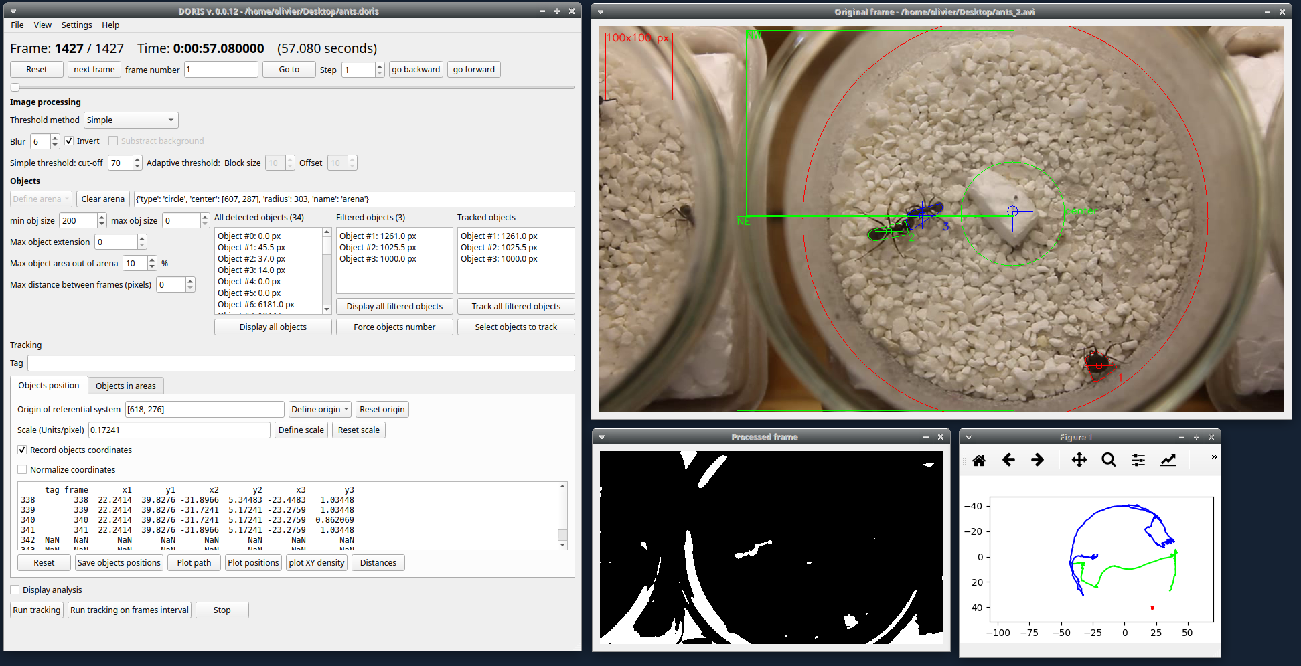Viewport: 1301px width, 666px height.
Task: Select the Pan tool in Figure 1
Action: pos(1079,460)
